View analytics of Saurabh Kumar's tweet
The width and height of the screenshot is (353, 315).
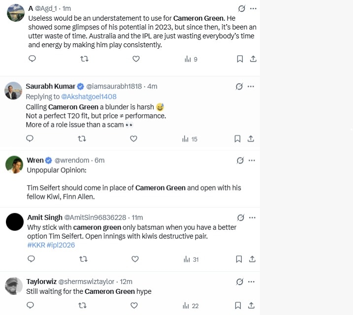tap(190, 139)
